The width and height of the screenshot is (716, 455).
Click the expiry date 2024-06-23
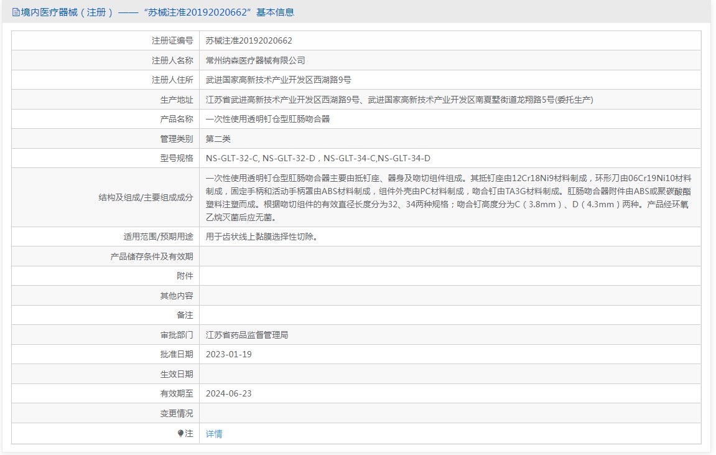(228, 393)
